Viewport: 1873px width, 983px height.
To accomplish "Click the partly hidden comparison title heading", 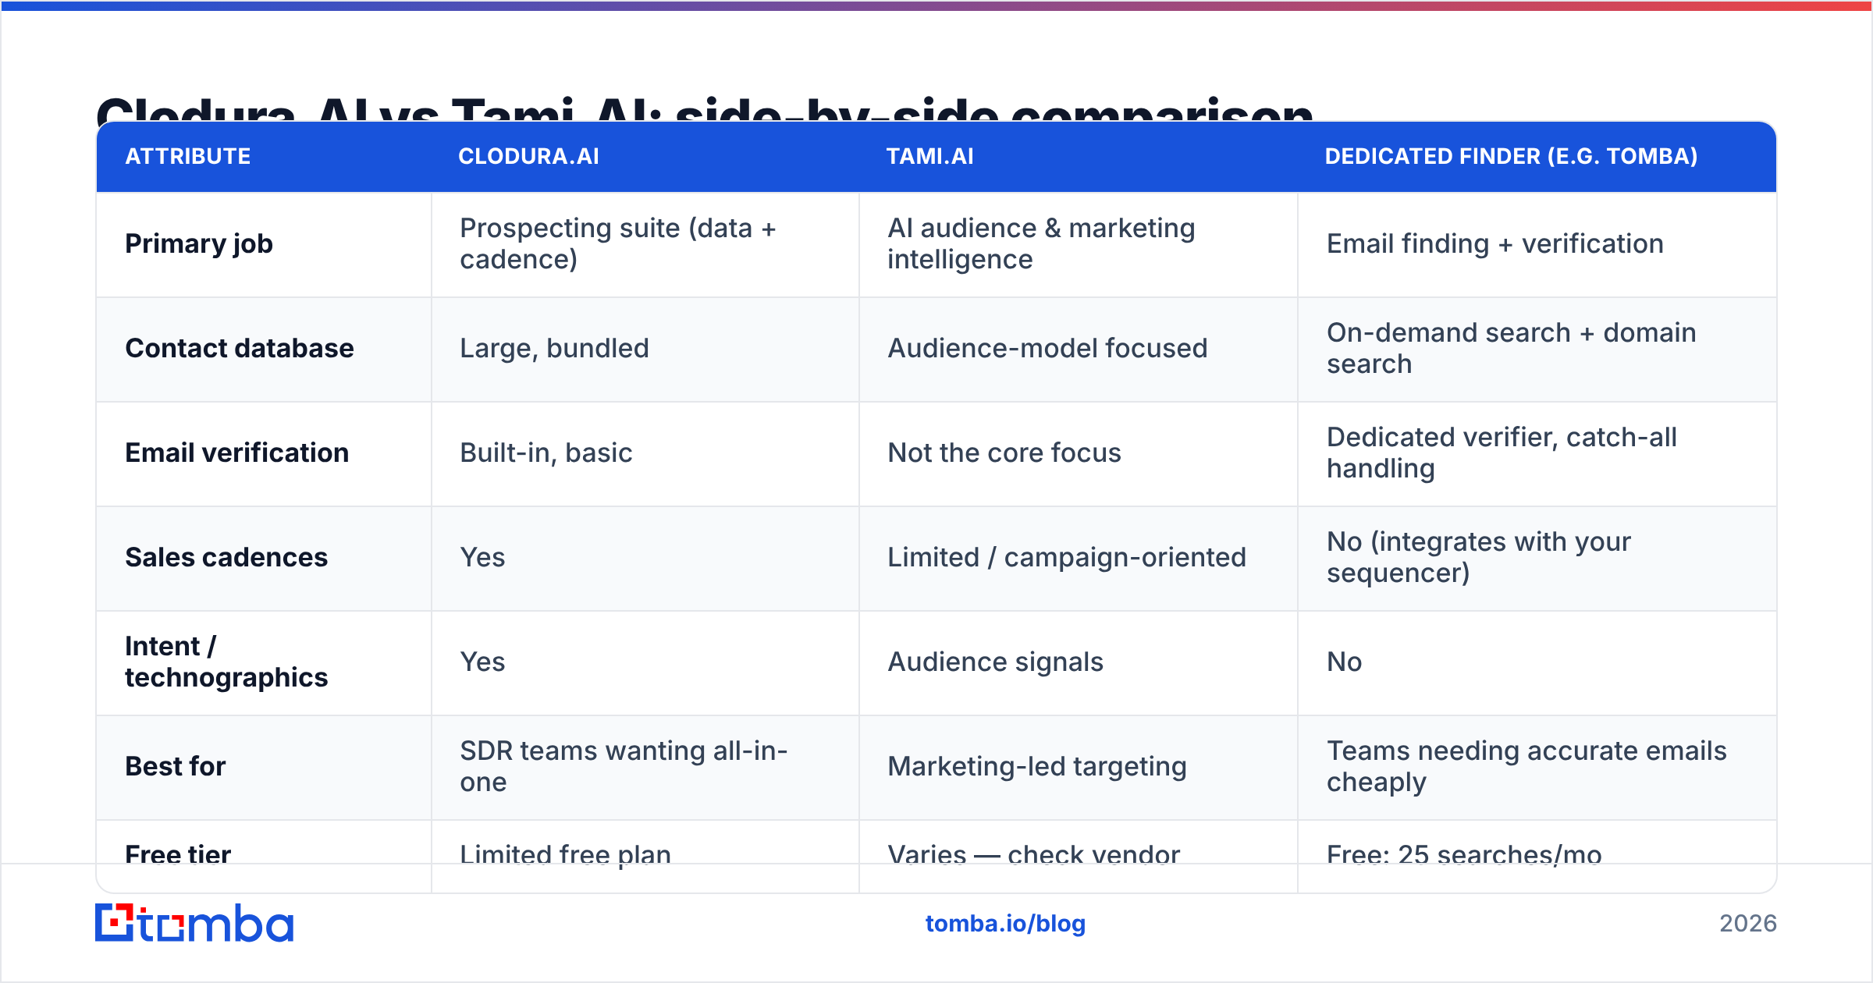I will click(705, 109).
